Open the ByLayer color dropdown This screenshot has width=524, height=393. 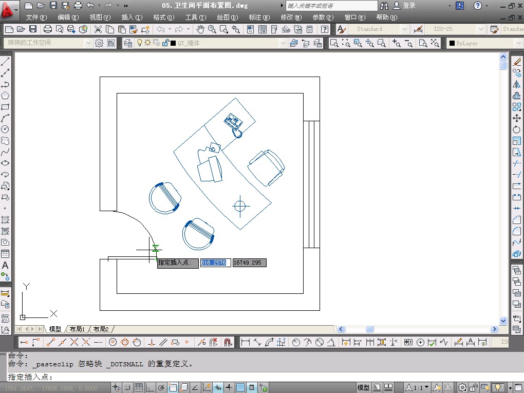tap(518, 43)
